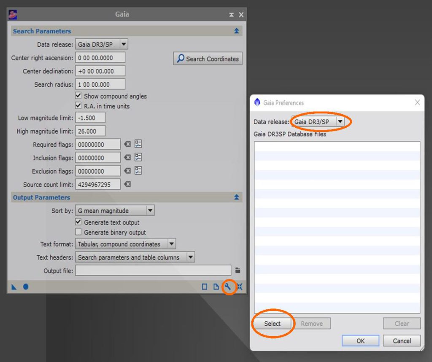This screenshot has height=362, width=432.
Task: Clear the Source count limit value
Action: [x=127, y=185]
